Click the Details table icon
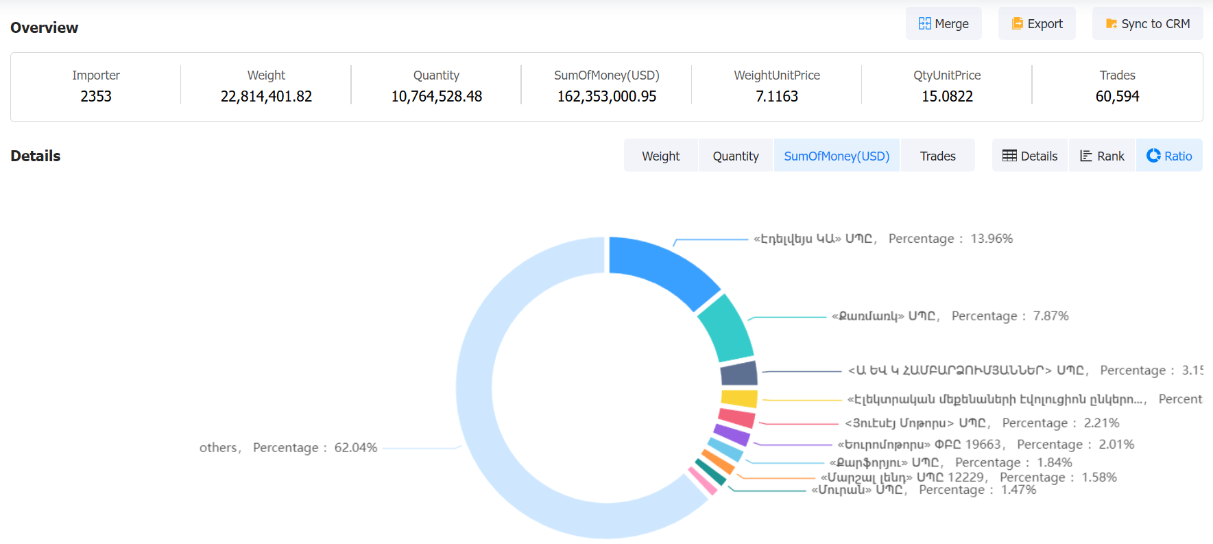This screenshot has height=544, width=1213. (x=1009, y=156)
